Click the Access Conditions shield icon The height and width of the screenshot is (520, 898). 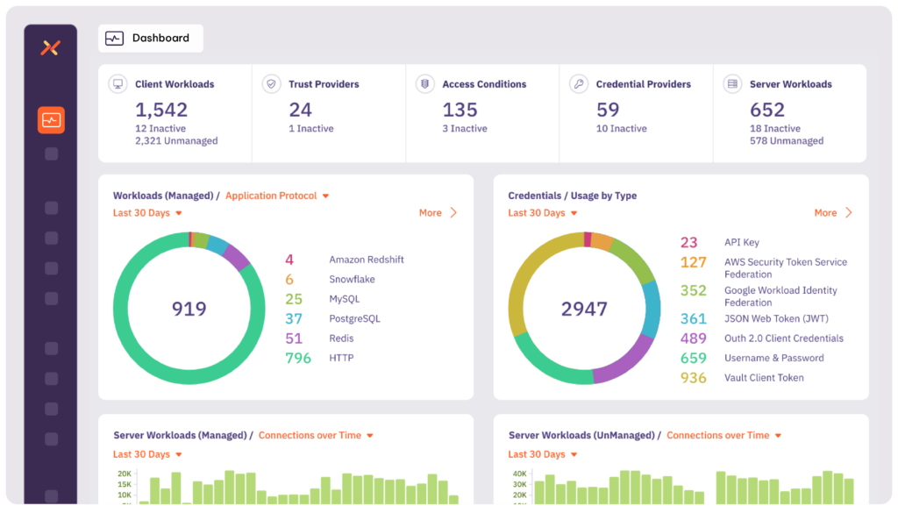point(424,83)
